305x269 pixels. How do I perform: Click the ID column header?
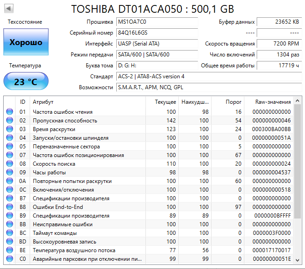pos(22,102)
